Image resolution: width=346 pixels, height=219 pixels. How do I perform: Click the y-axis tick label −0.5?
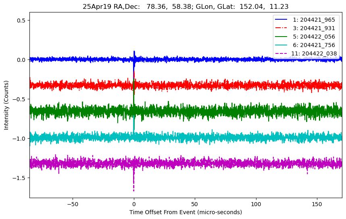point(19,99)
